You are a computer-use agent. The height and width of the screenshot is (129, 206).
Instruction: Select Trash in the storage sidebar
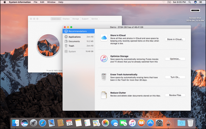tap(79, 46)
